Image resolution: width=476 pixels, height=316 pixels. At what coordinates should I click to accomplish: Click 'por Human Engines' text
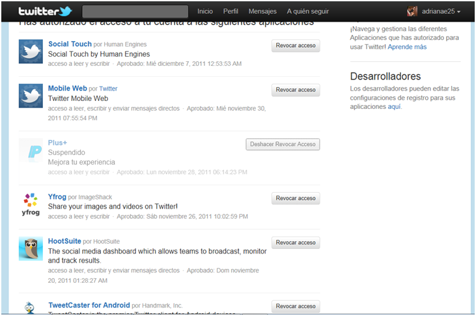pos(120,44)
